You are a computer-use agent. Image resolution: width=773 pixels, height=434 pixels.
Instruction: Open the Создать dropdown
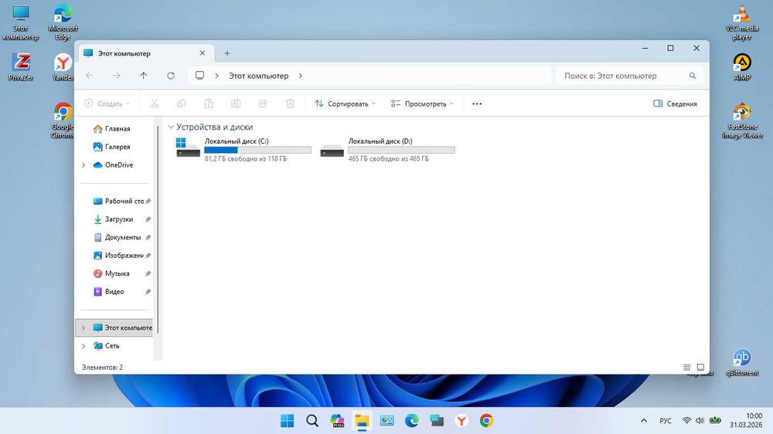107,103
